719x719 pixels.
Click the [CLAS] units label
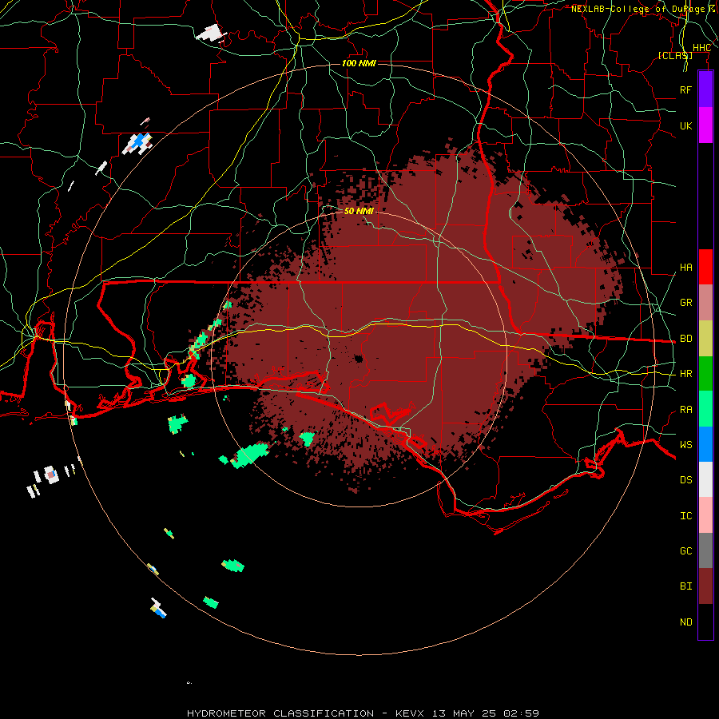pyautogui.click(x=675, y=56)
